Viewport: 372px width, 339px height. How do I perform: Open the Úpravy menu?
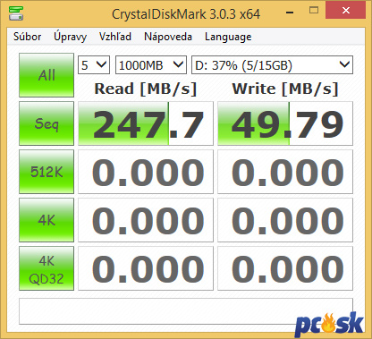point(71,37)
